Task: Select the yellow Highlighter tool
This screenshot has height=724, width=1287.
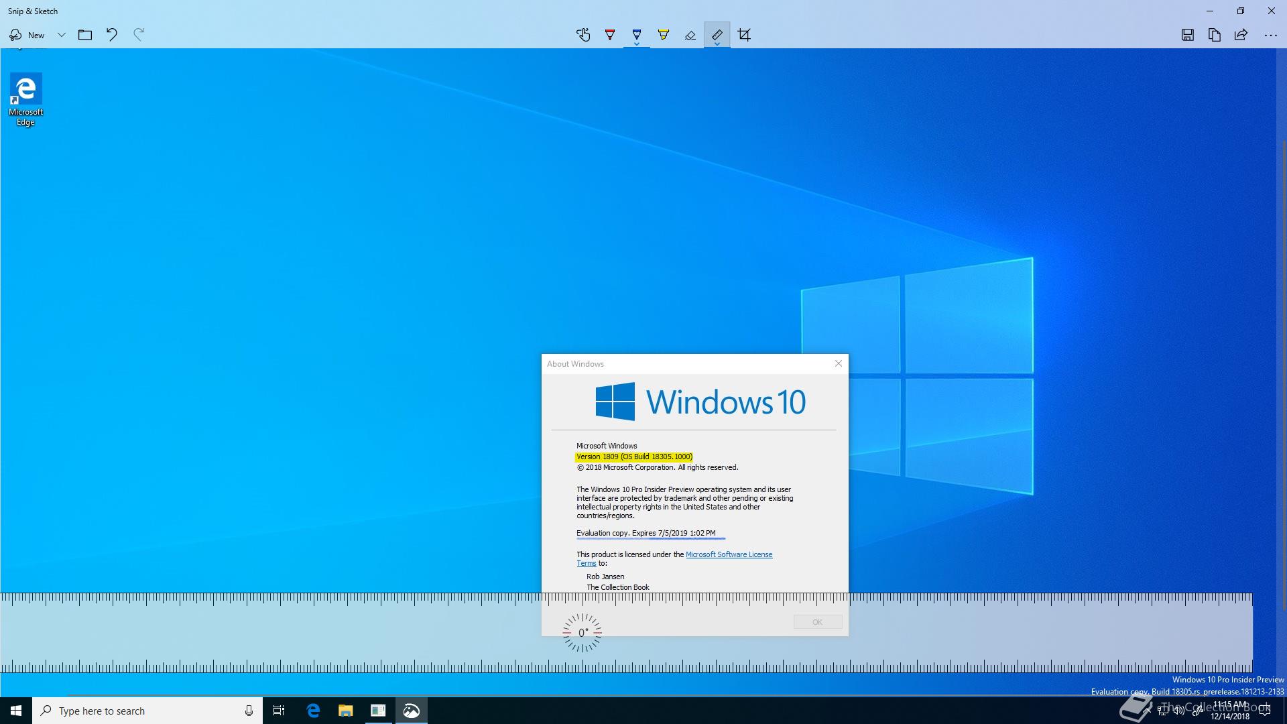Action: pyautogui.click(x=664, y=35)
